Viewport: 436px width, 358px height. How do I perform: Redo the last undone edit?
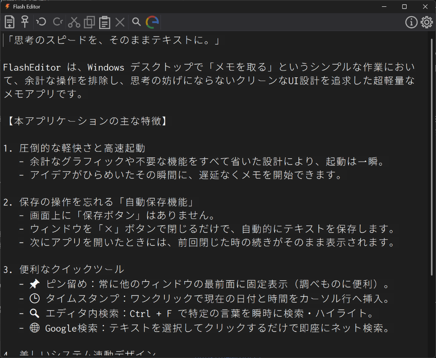[58, 22]
